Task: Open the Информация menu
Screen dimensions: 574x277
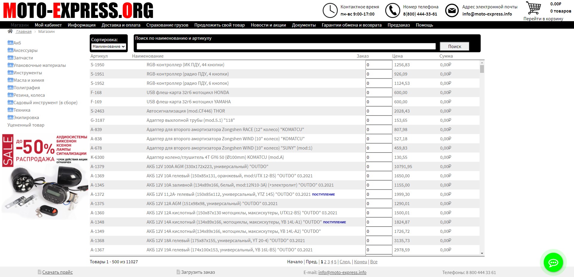Action: click(x=82, y=25)
